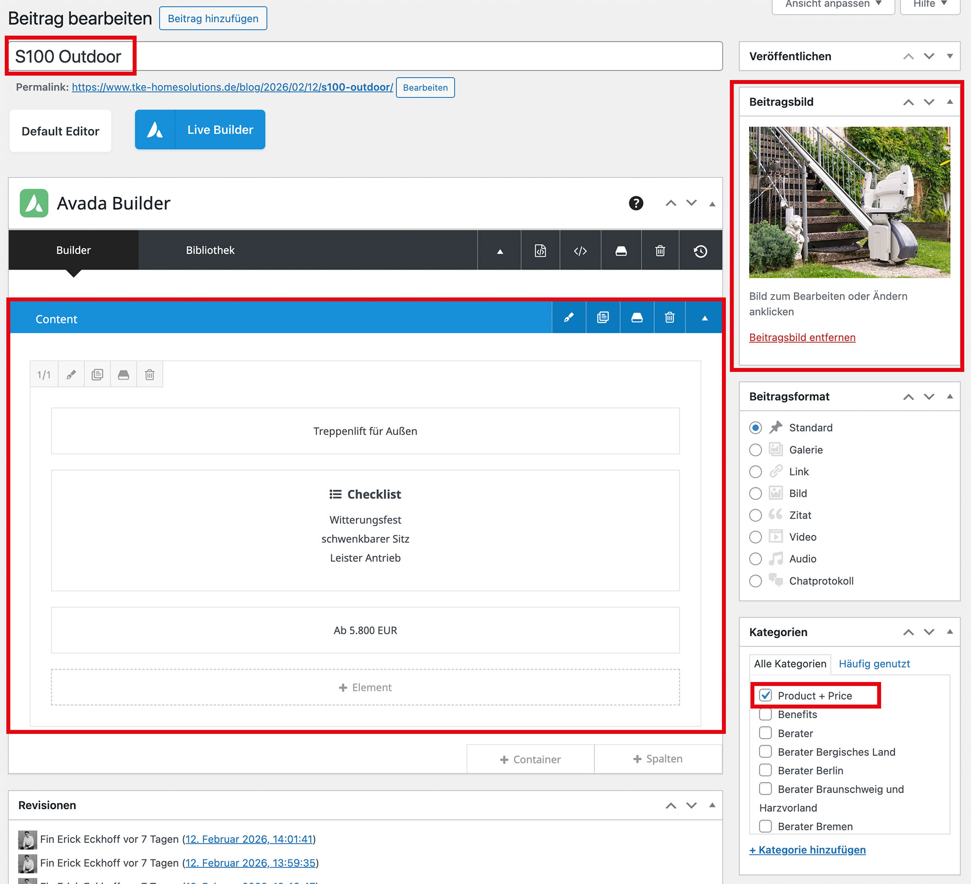971x884 pixels.
Task: Click the trash icon in builder toolbar
Action: [660, 250]
